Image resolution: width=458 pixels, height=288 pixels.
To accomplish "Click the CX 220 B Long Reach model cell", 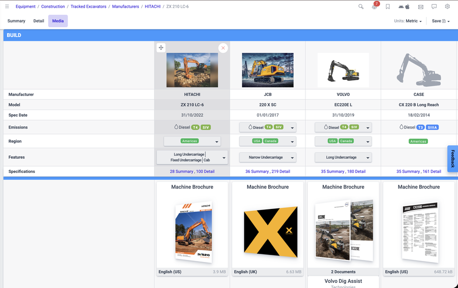I will 419,105.
